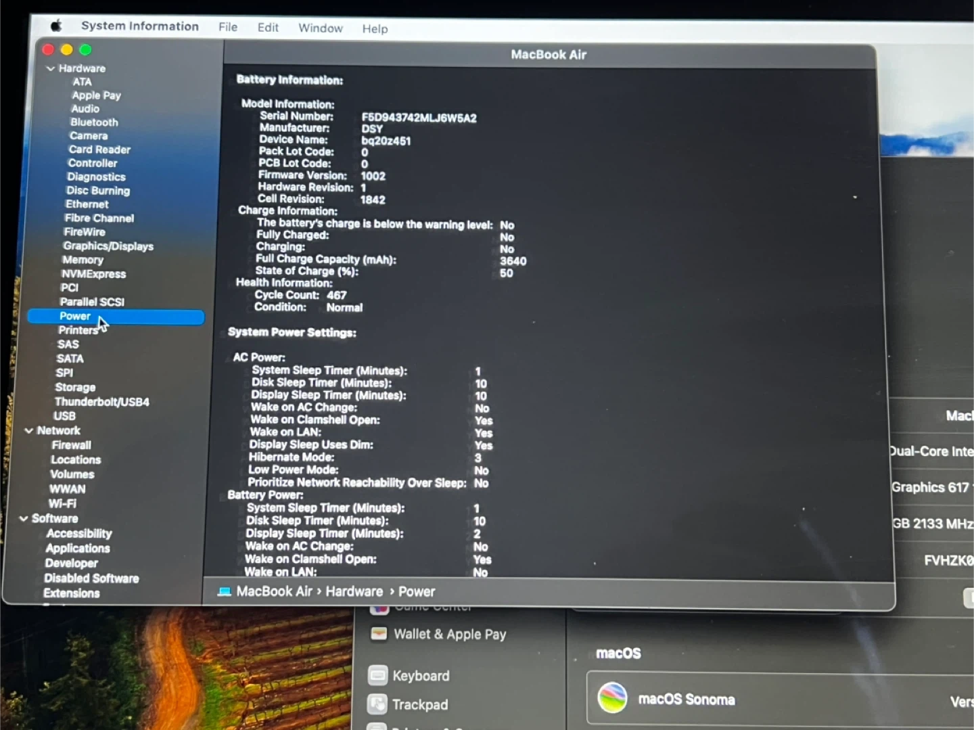Click the green zoom window button
Image resolution: width=974 pixels, height=730 pixels.
[x=85, y=49]
